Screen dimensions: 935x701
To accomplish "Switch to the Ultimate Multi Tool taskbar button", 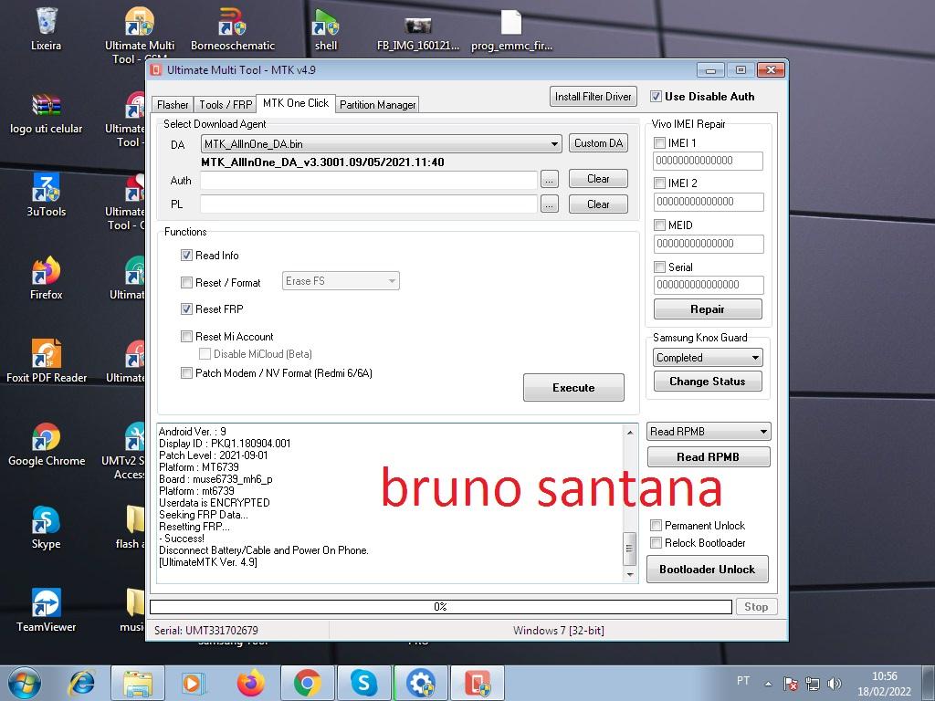I will pos(477,683).
